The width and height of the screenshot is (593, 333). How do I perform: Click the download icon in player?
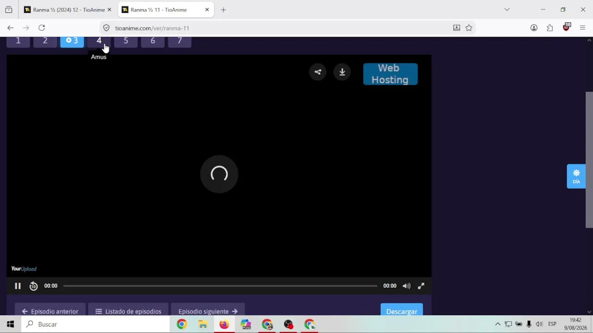coord(342,72)
